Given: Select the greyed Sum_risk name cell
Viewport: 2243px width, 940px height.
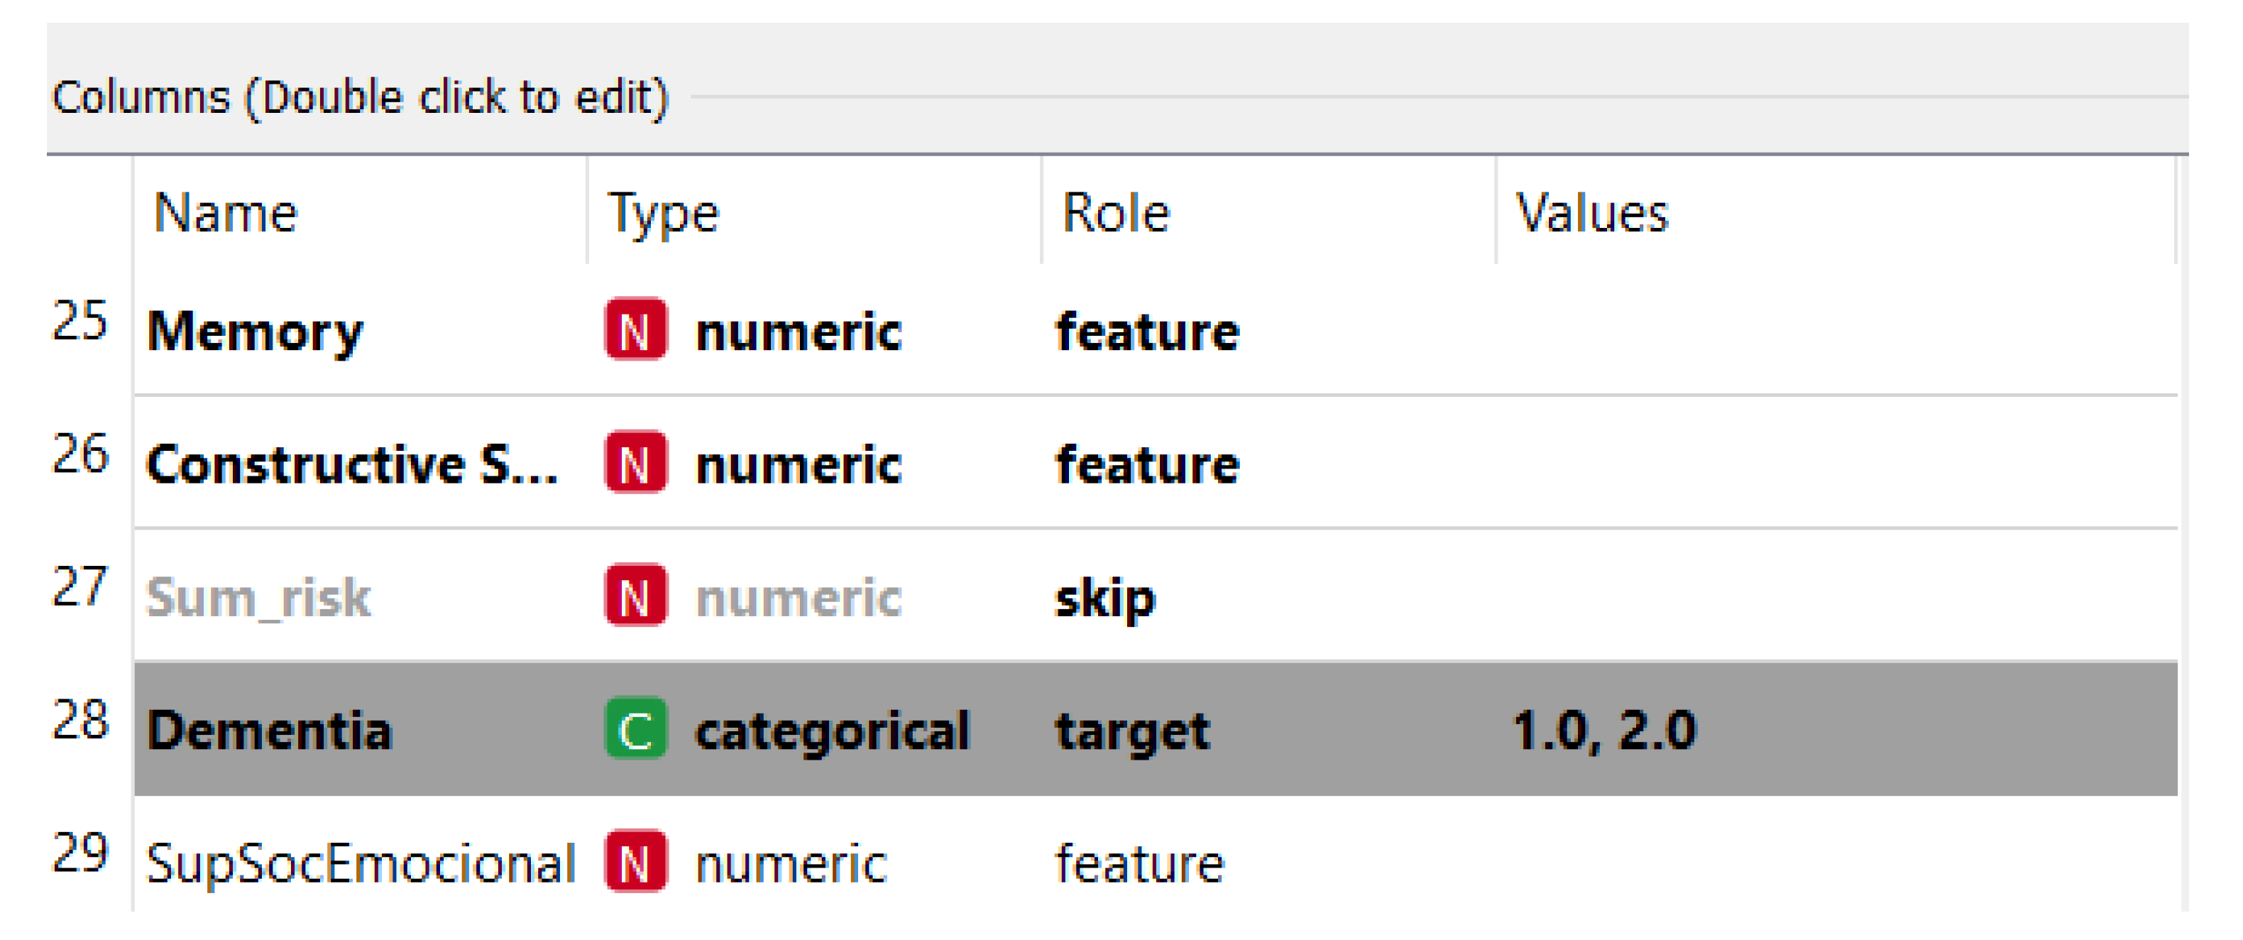Looking at the screenshot, I should point(258,598).
